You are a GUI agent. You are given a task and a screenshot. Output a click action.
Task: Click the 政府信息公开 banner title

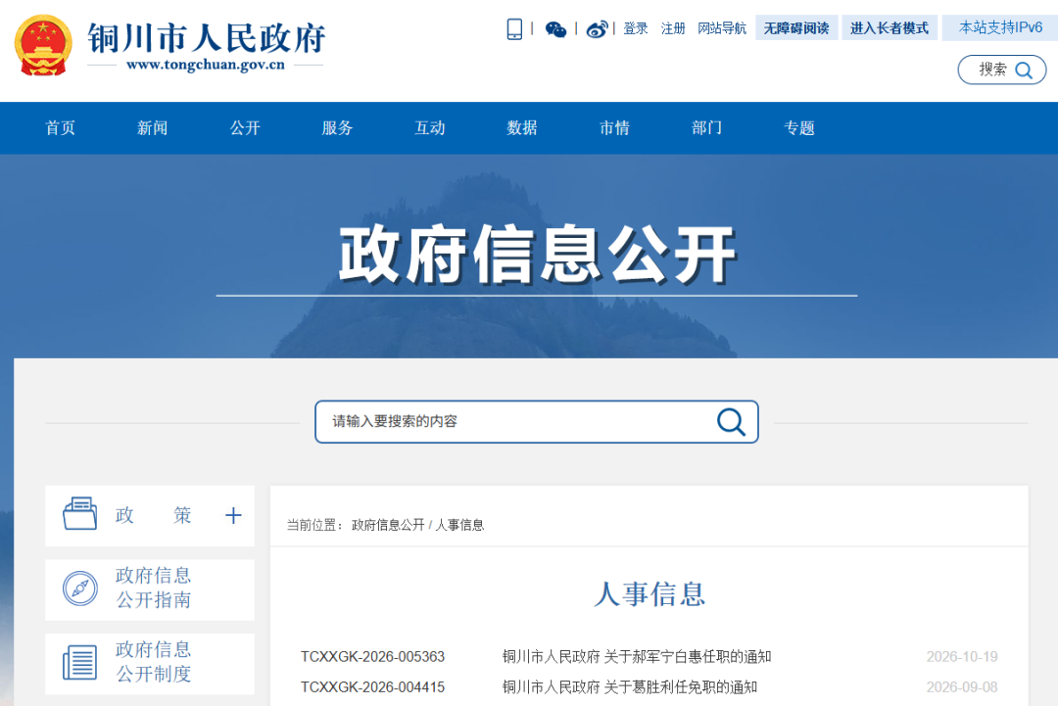point(537,255)
